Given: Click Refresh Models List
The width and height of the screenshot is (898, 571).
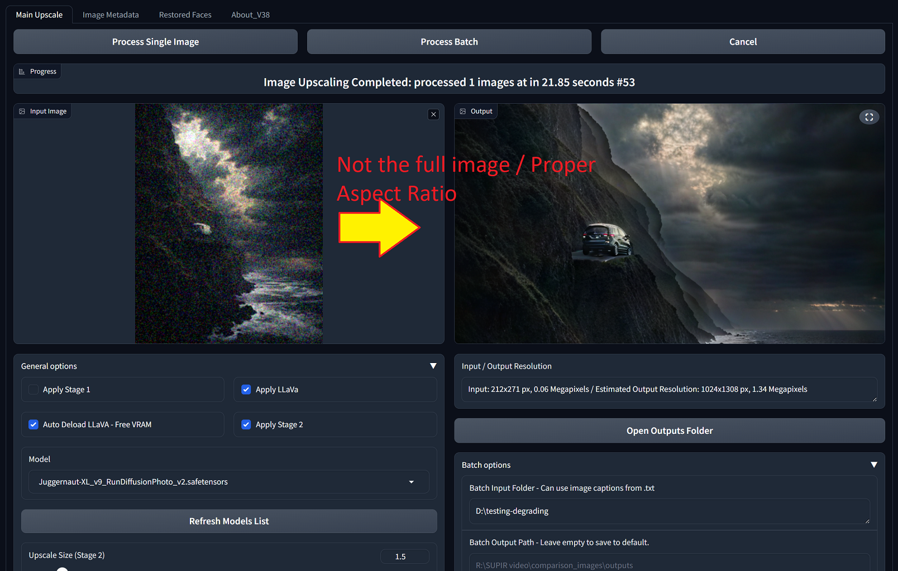Looking at the screenshot, I should click(229, 521).
